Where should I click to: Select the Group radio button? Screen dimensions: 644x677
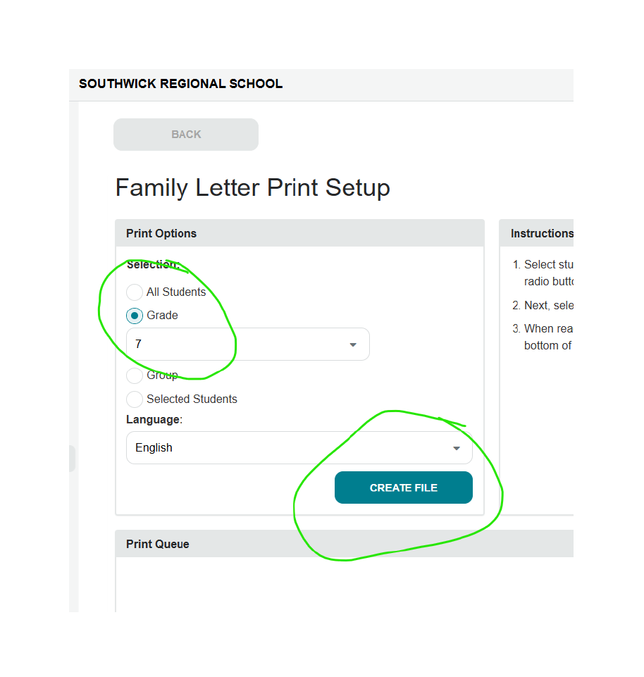(x=135, y=375)
